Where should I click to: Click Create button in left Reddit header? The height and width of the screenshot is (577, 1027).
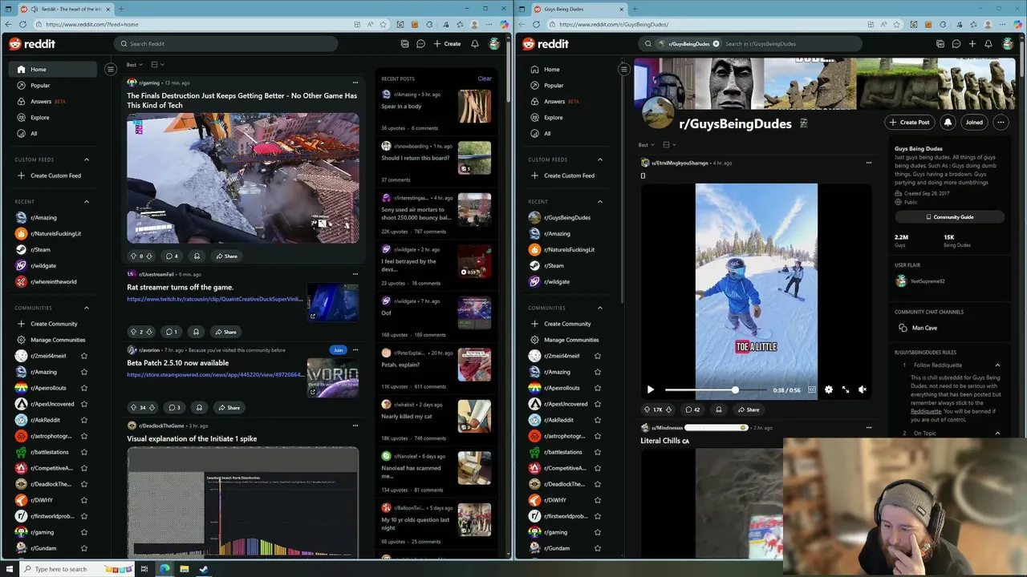(447, 44)
